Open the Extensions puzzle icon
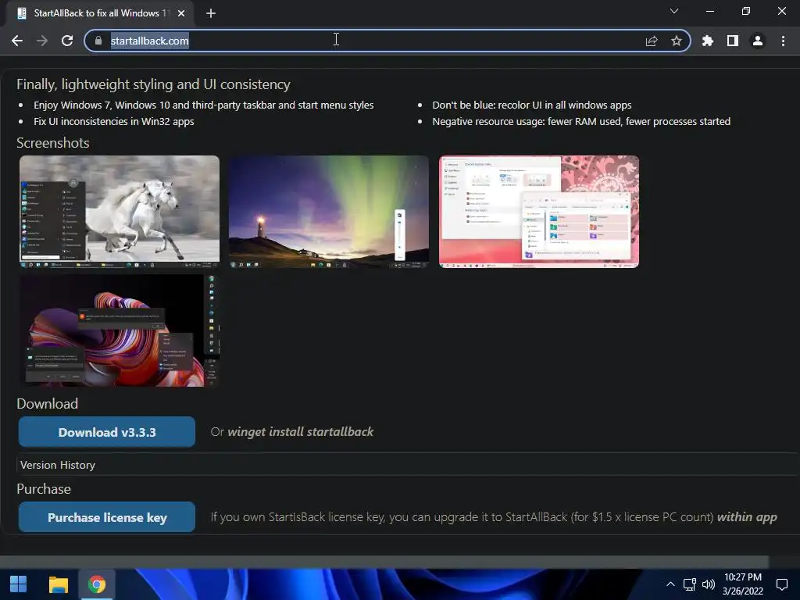 tap(708, 41)
